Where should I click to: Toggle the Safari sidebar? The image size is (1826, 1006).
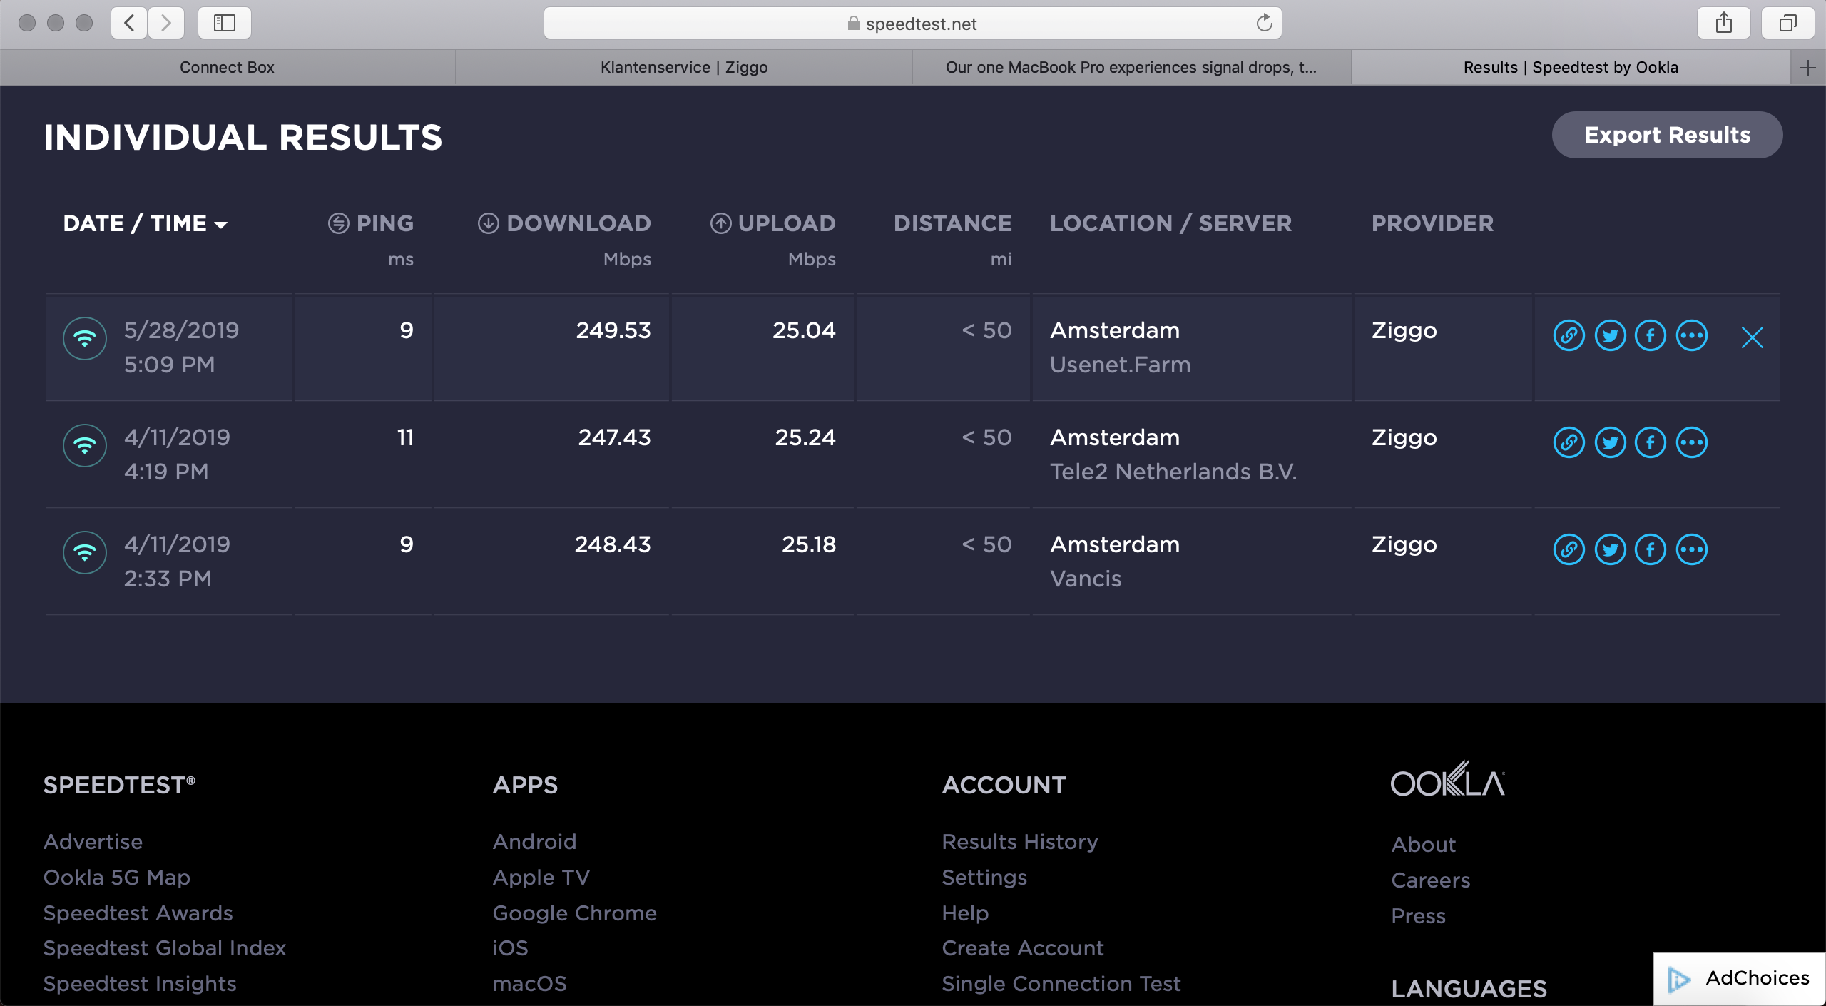point(224,23)
